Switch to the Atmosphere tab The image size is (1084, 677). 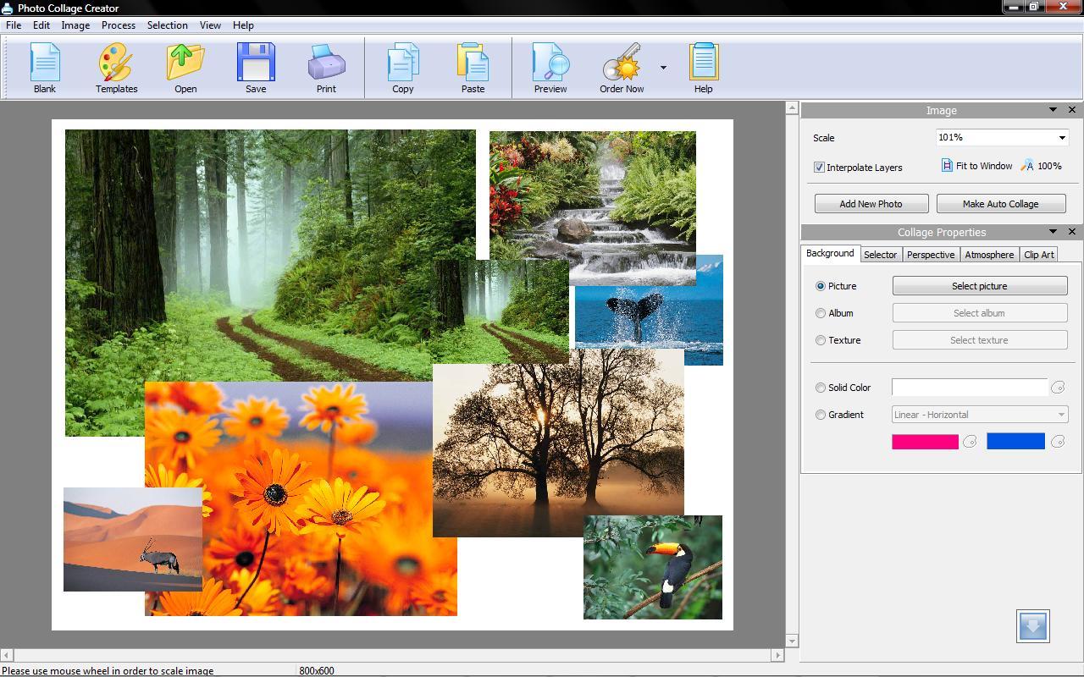(988, 254)
